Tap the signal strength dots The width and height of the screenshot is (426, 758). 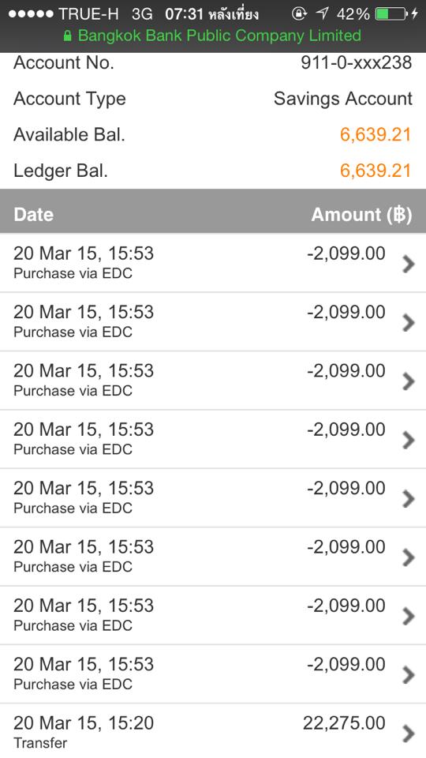click(31, 14)
